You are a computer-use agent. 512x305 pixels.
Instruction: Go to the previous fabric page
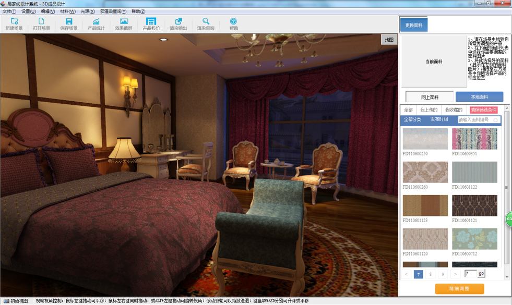(x=406, y=274)
